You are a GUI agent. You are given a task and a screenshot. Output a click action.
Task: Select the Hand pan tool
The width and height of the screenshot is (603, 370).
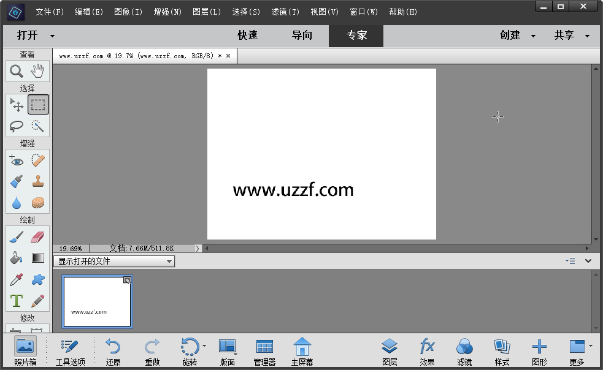[x=38, y=71]
